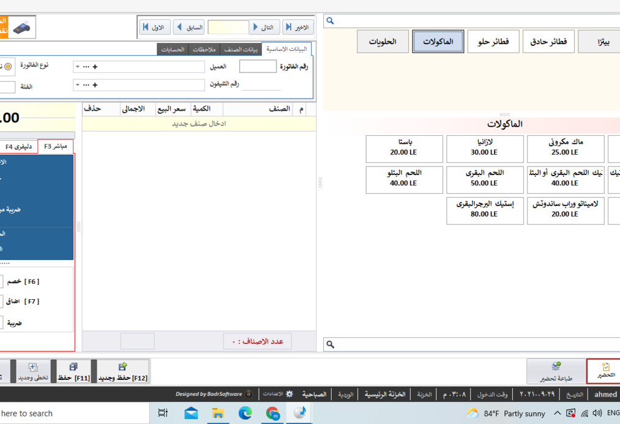Screen dimensions: 620x424
Task: Click the رقم الفاتورة invoice number field
Action: click(258, 67)
